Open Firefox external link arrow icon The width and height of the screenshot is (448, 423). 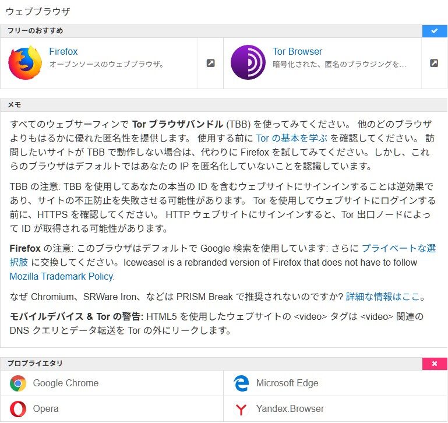210,63
